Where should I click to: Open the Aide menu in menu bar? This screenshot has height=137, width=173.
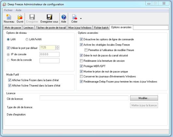pyautogui.click(x=19, y=10)
